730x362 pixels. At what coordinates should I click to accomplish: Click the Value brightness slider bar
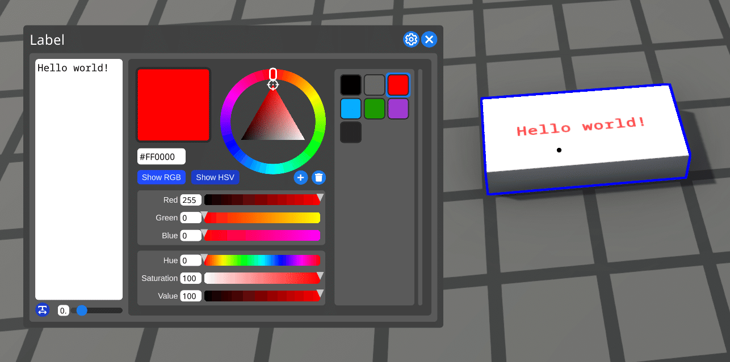(262, 296)
